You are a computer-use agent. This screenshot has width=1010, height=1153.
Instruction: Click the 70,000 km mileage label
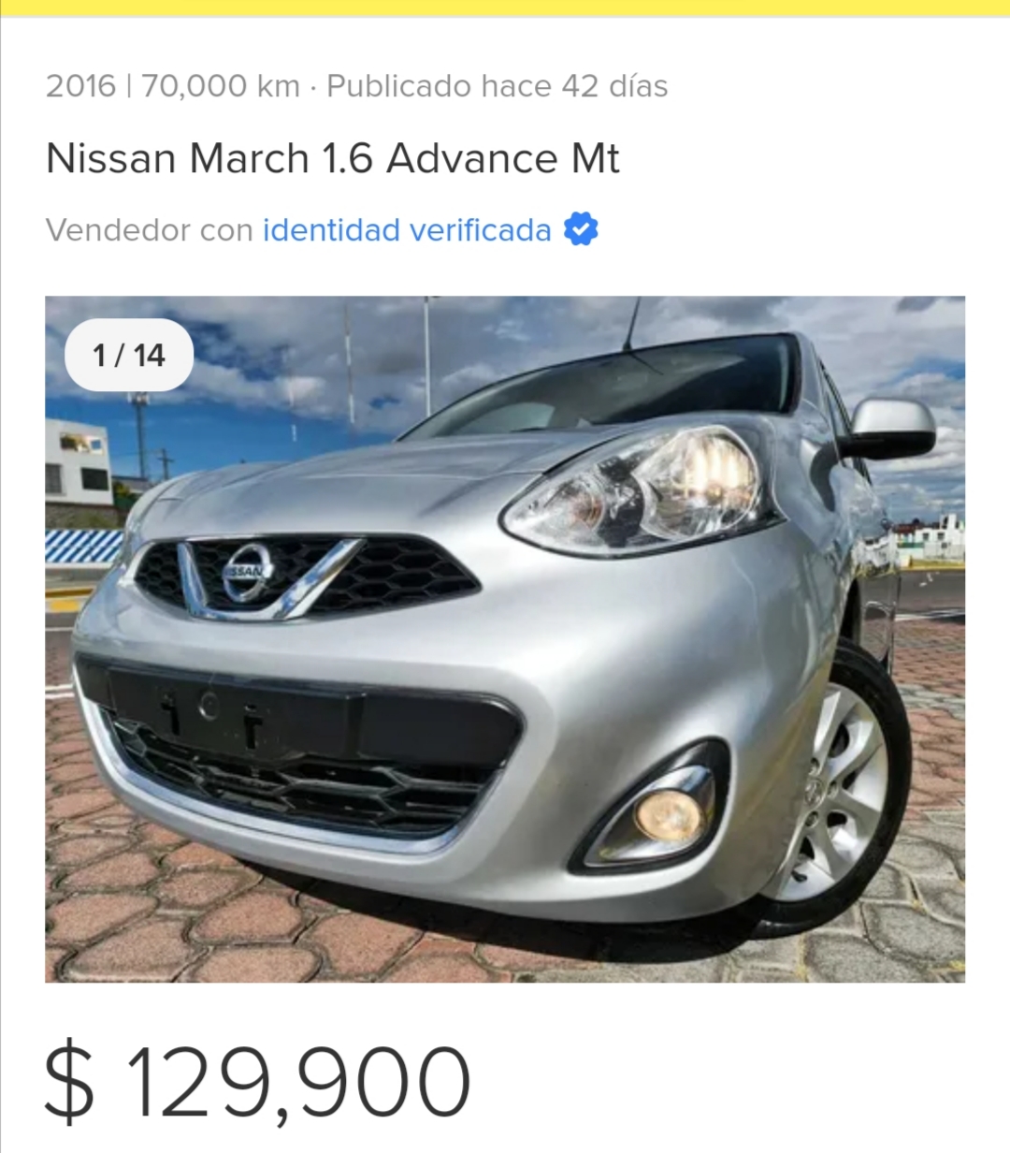pos(221,86)
